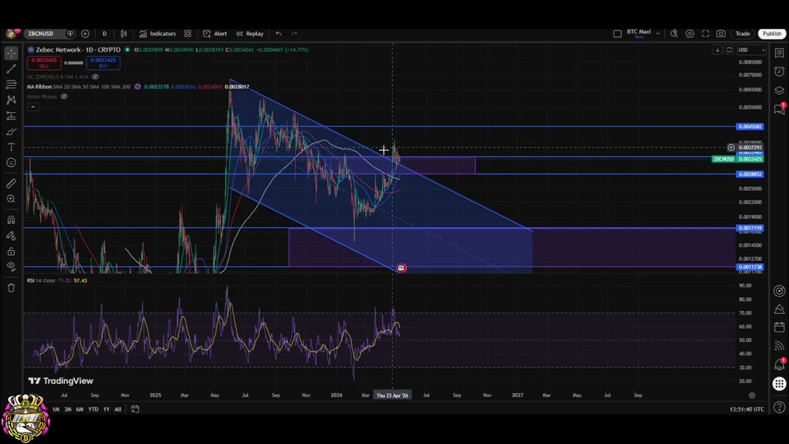Open the emoji and icons tool
This screenshot has height=444, width=789.
click(11, 163)
